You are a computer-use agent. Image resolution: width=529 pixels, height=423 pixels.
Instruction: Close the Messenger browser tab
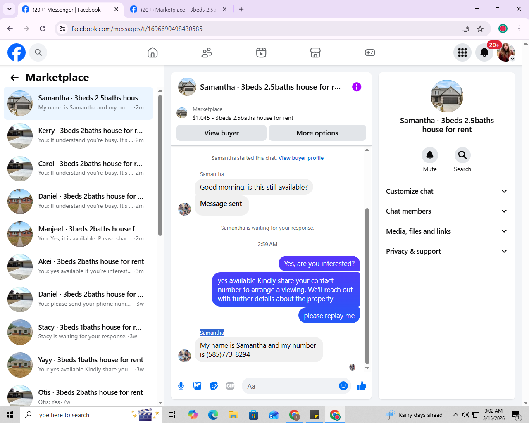tap(117, 9)
